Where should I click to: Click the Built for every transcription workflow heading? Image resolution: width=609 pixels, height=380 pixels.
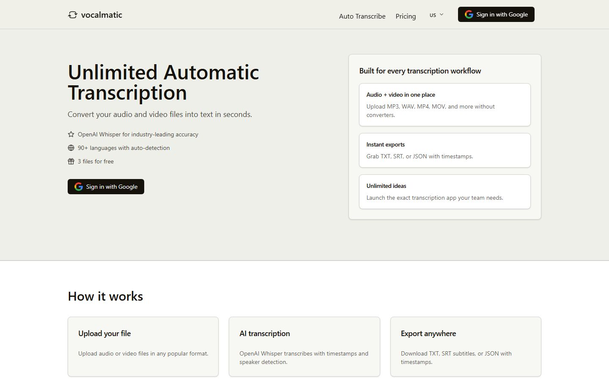(x=420, y=71)
